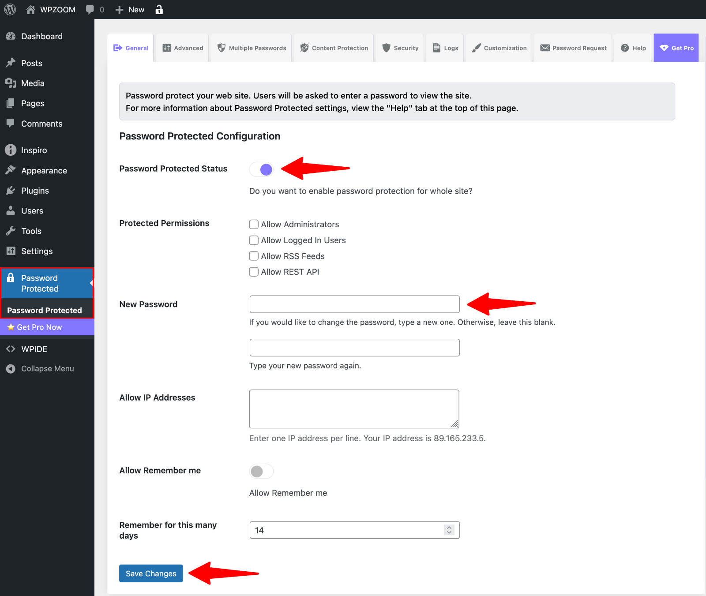Open the Content Protection tab

(x=334, y=48)
